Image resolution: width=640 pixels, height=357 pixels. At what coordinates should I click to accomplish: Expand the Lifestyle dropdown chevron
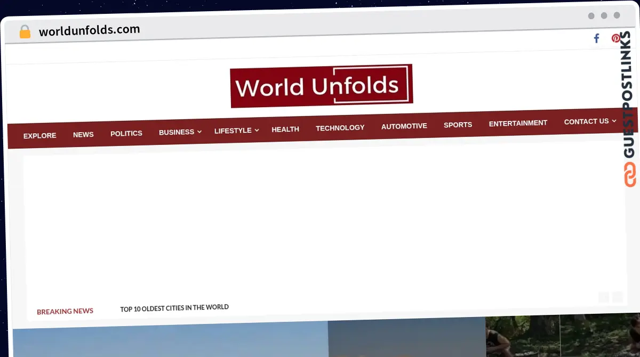[257, 130]
